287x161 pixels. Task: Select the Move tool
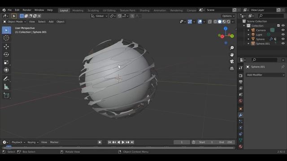point(6,47)
